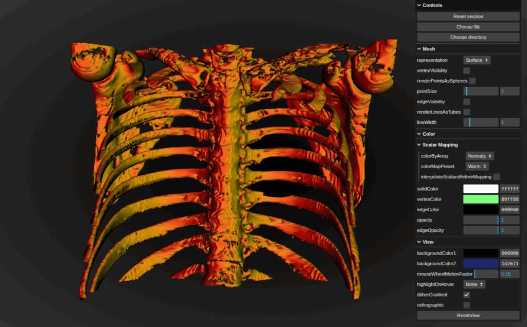Click the Choose directory button
The height and width of the screenshot is (327, 527).
pos(468,37)
